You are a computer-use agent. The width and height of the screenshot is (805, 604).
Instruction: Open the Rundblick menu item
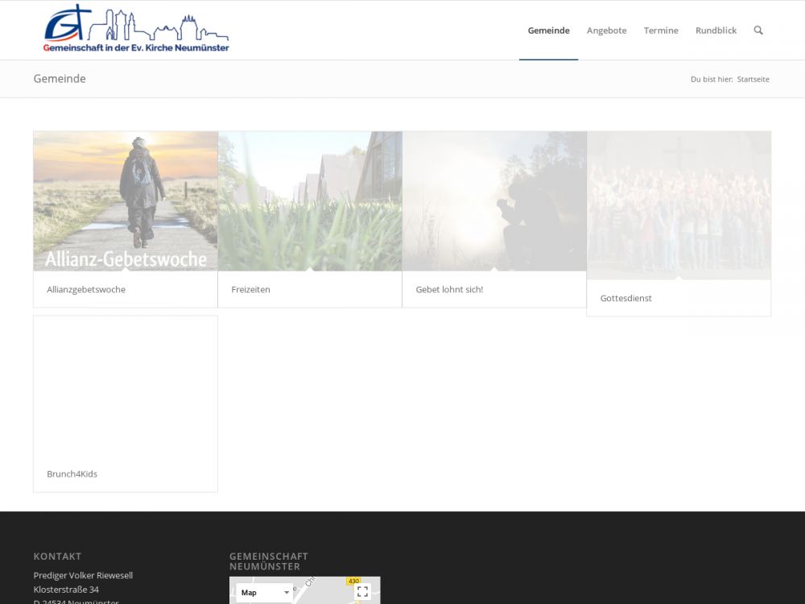716,31
